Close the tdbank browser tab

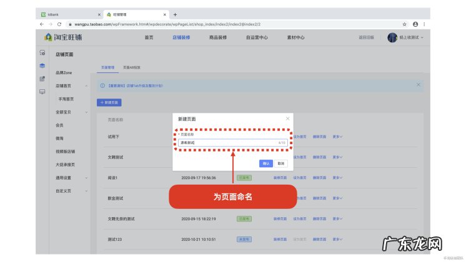[x=99, y=14]
